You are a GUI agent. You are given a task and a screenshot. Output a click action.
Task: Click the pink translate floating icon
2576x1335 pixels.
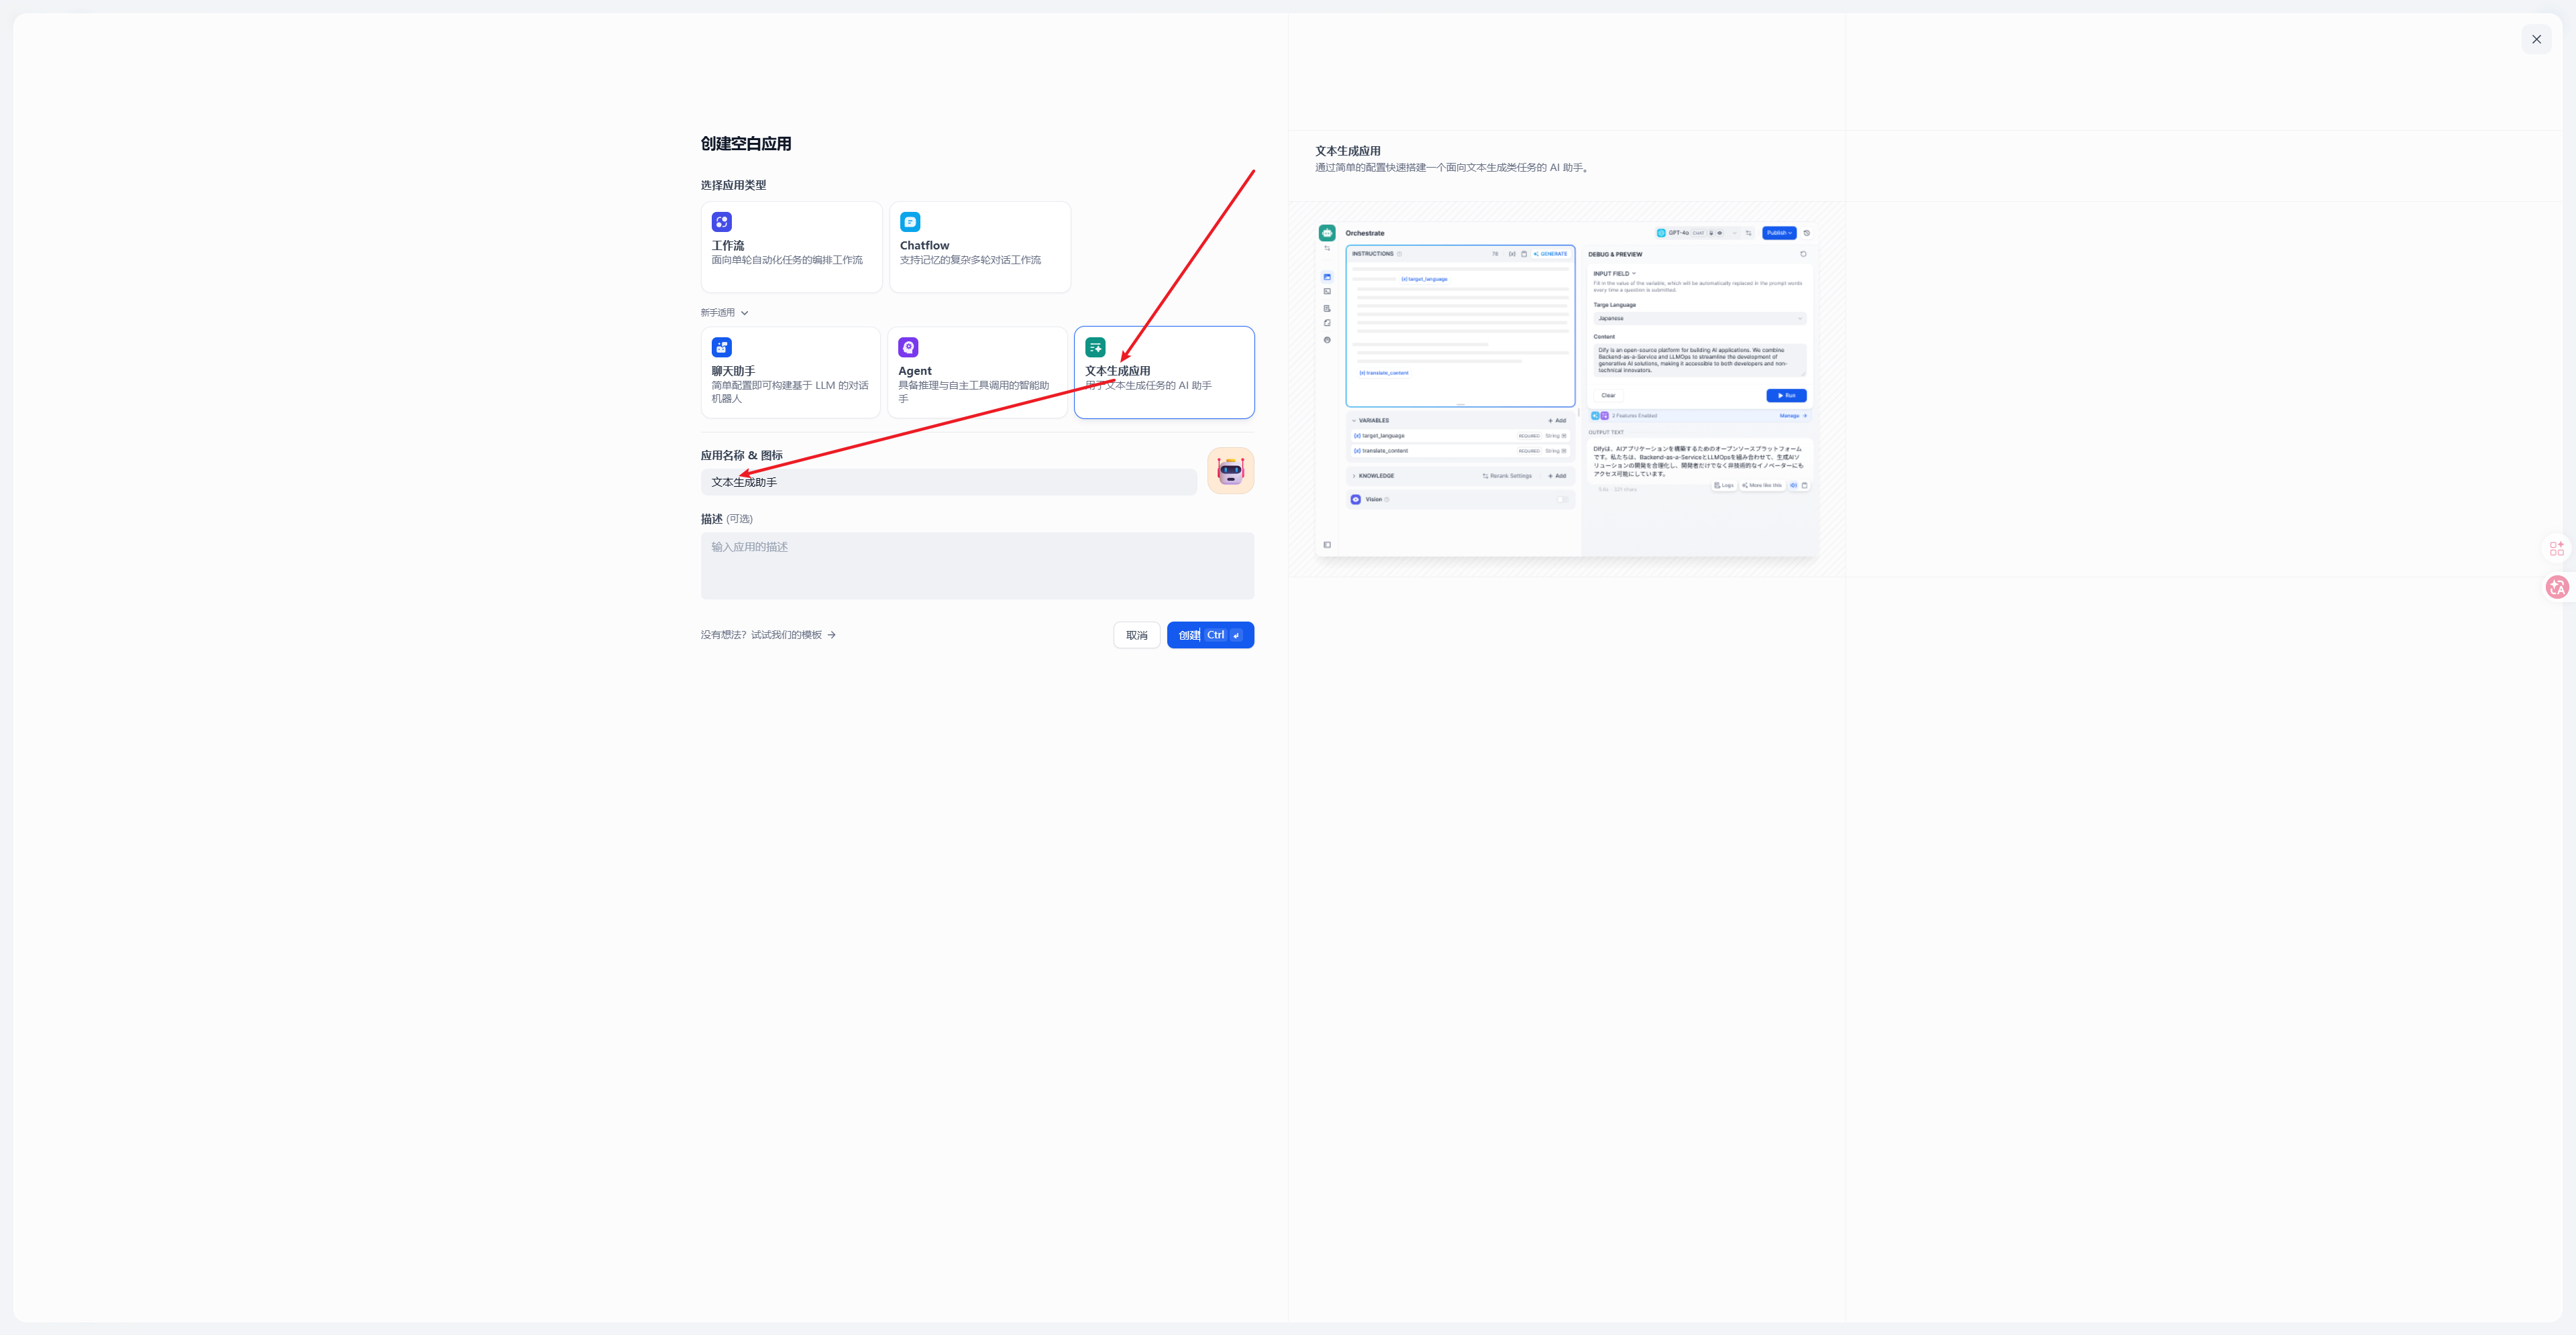(2557, 587)
